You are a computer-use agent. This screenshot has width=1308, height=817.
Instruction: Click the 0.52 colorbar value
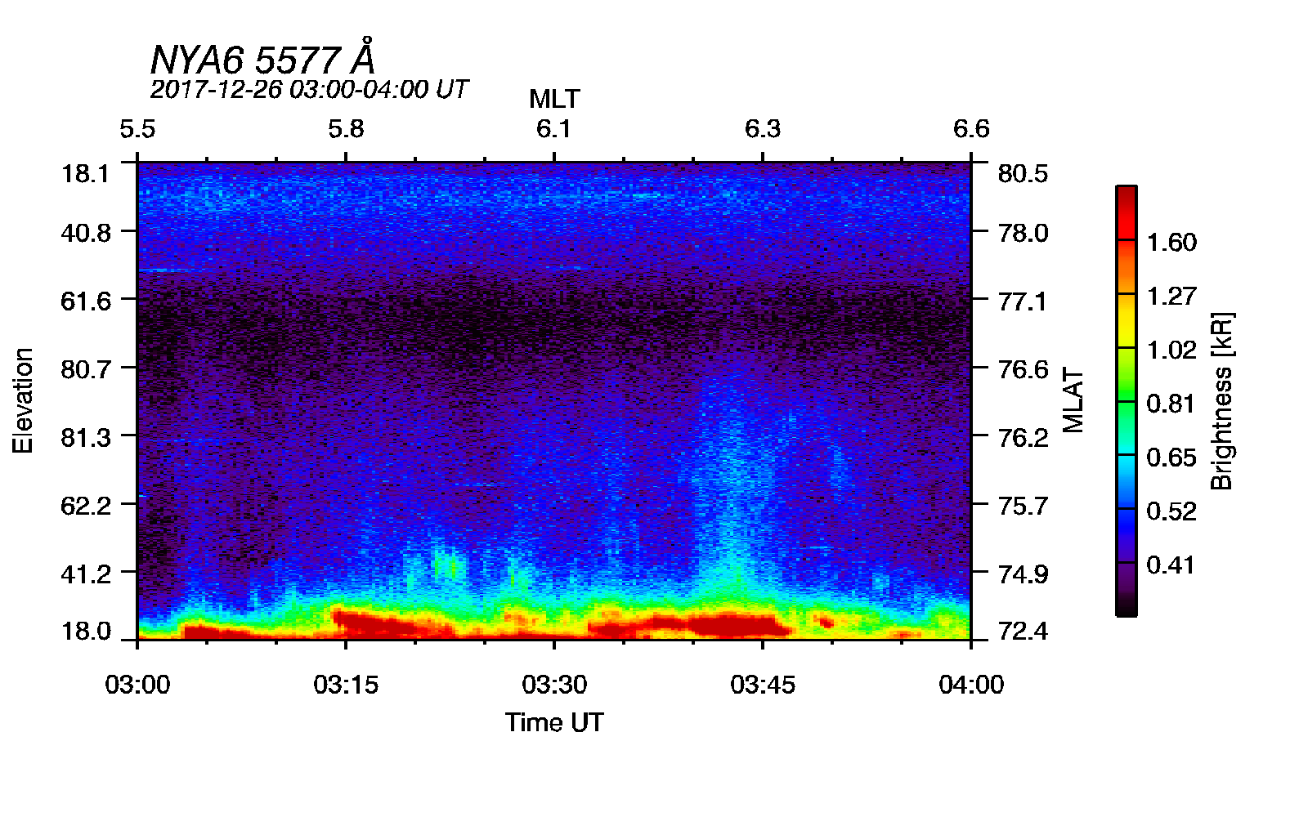1171,511
